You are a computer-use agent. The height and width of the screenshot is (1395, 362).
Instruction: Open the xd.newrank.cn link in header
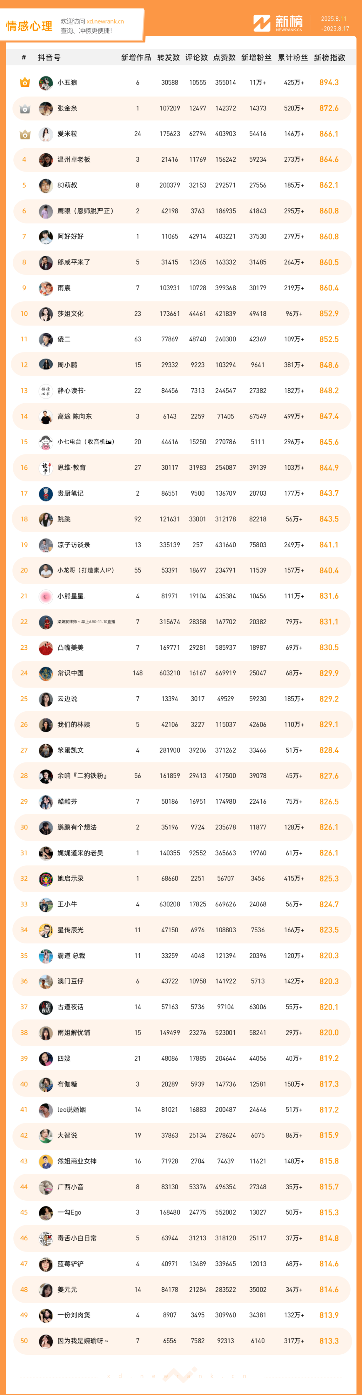click(105, 22)
